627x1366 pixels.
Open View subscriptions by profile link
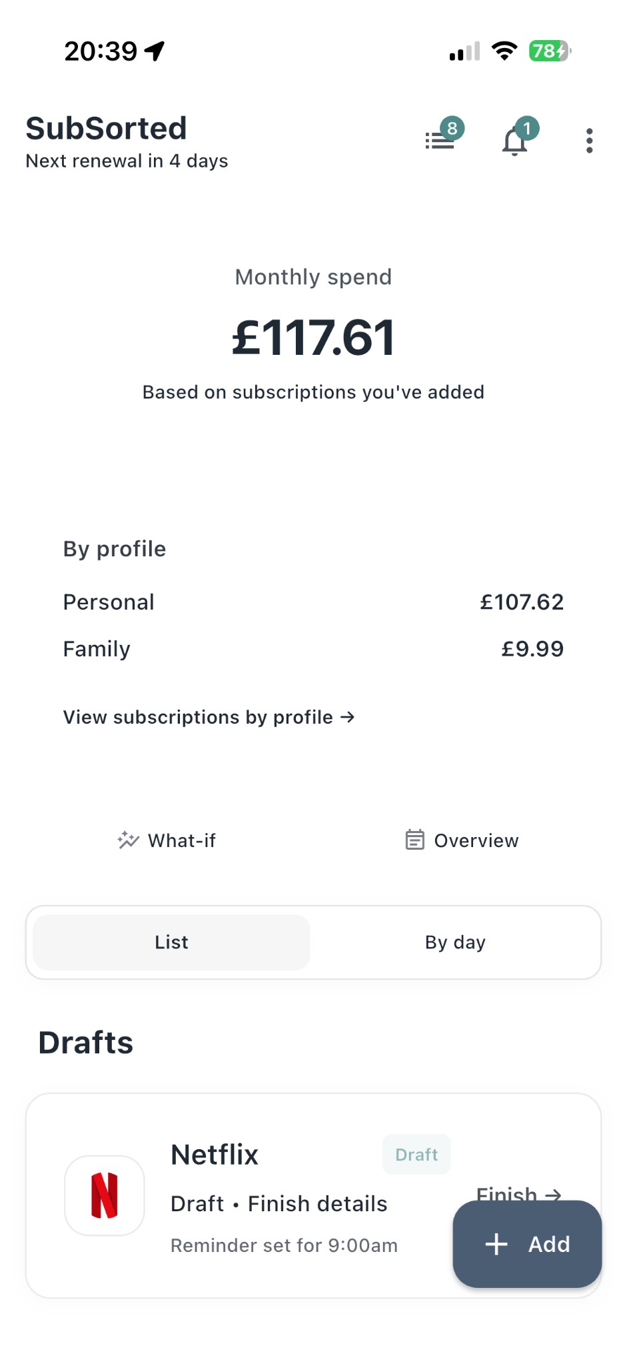209,717
